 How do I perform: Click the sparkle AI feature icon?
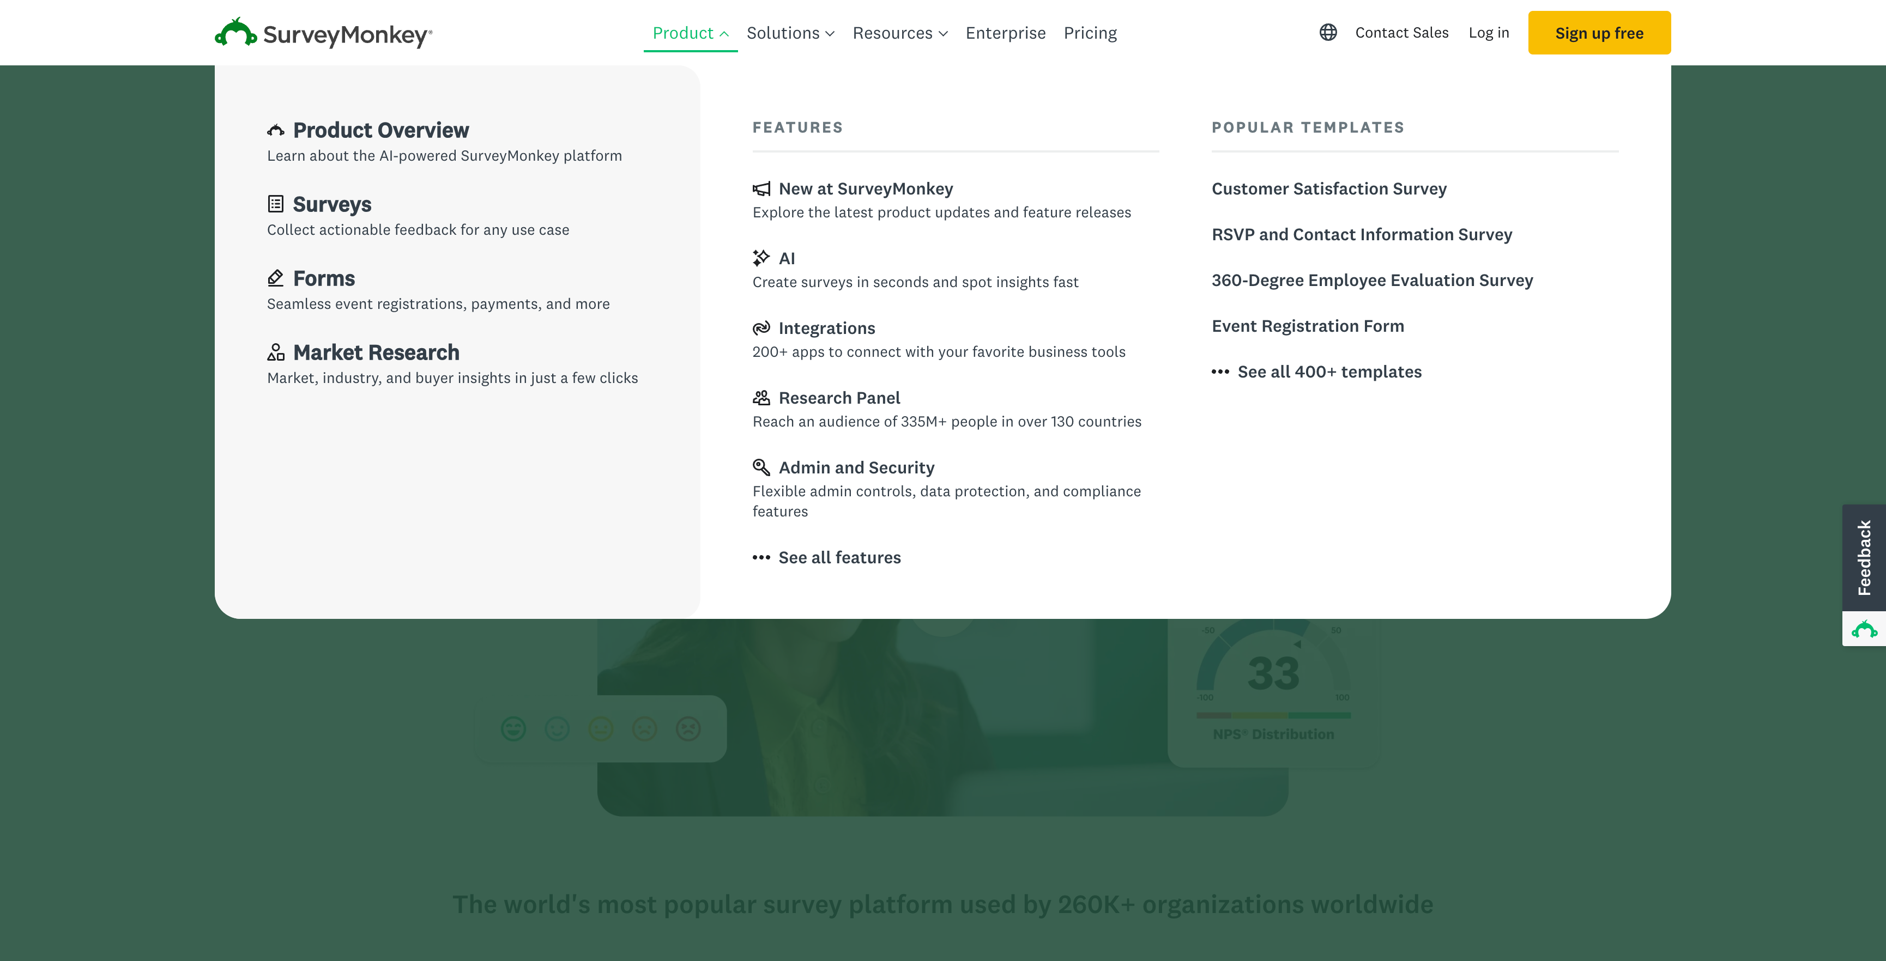761,258
